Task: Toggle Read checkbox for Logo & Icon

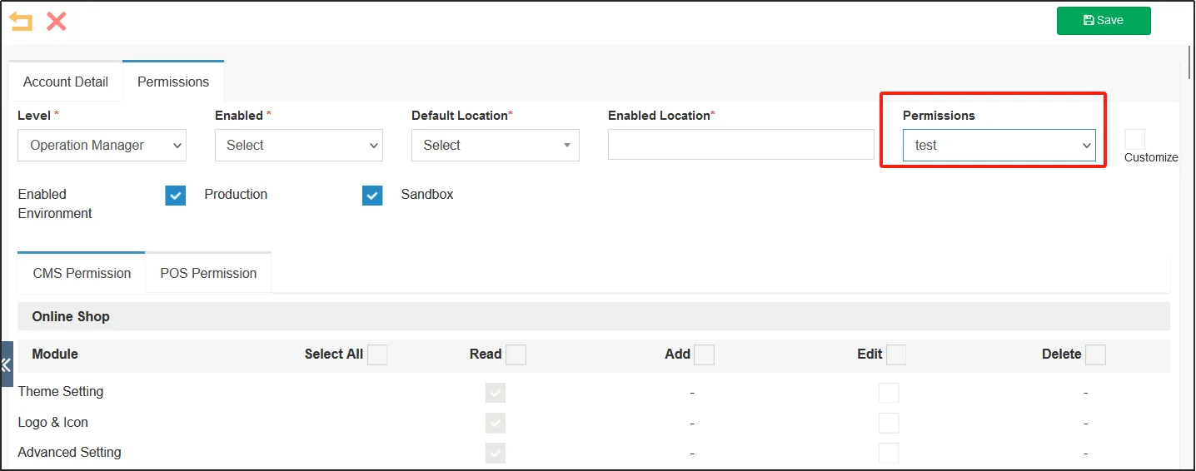Action: [496, 423]
